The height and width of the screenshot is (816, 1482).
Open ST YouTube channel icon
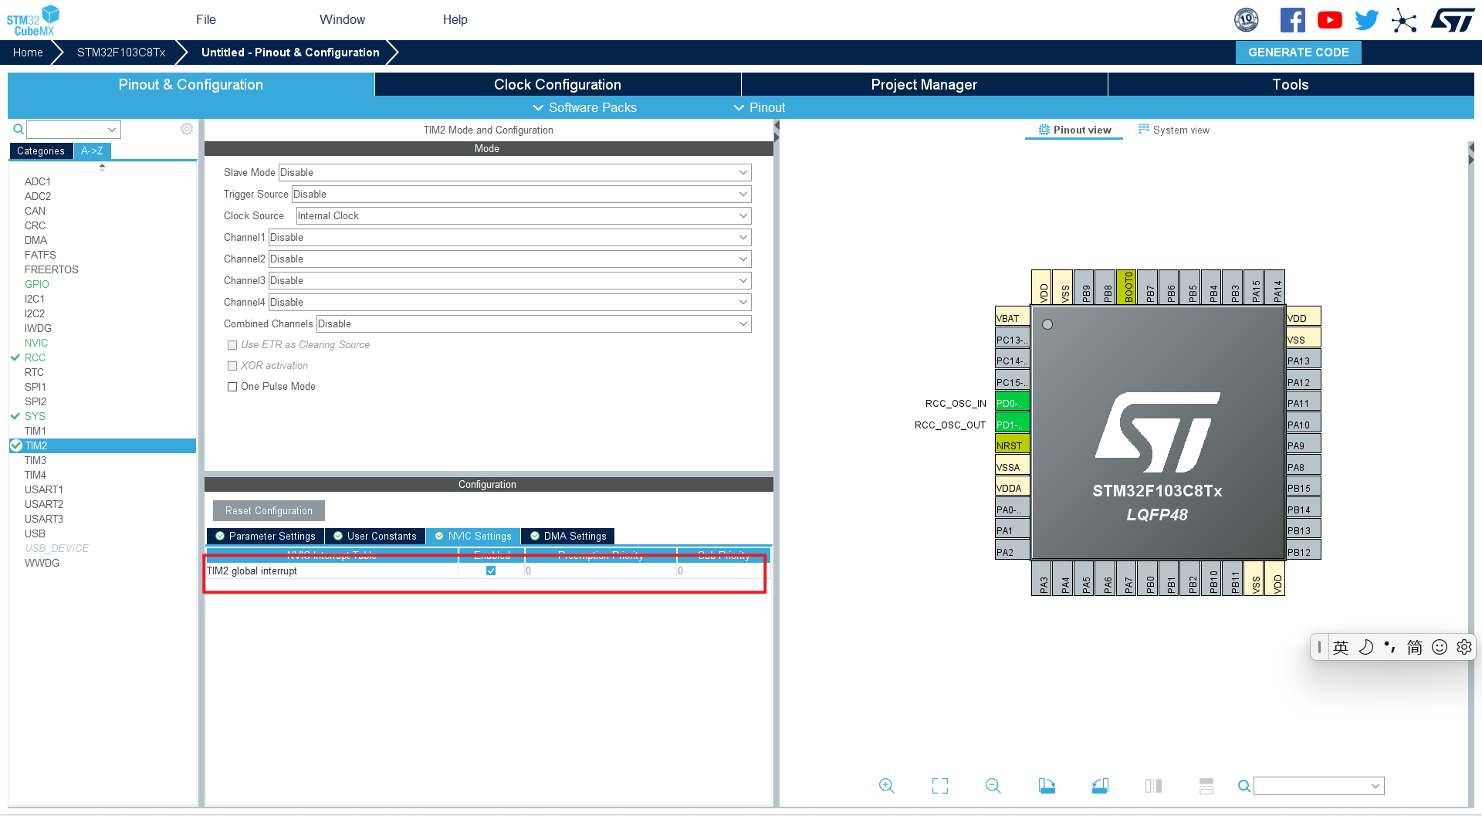(1329, 20)
